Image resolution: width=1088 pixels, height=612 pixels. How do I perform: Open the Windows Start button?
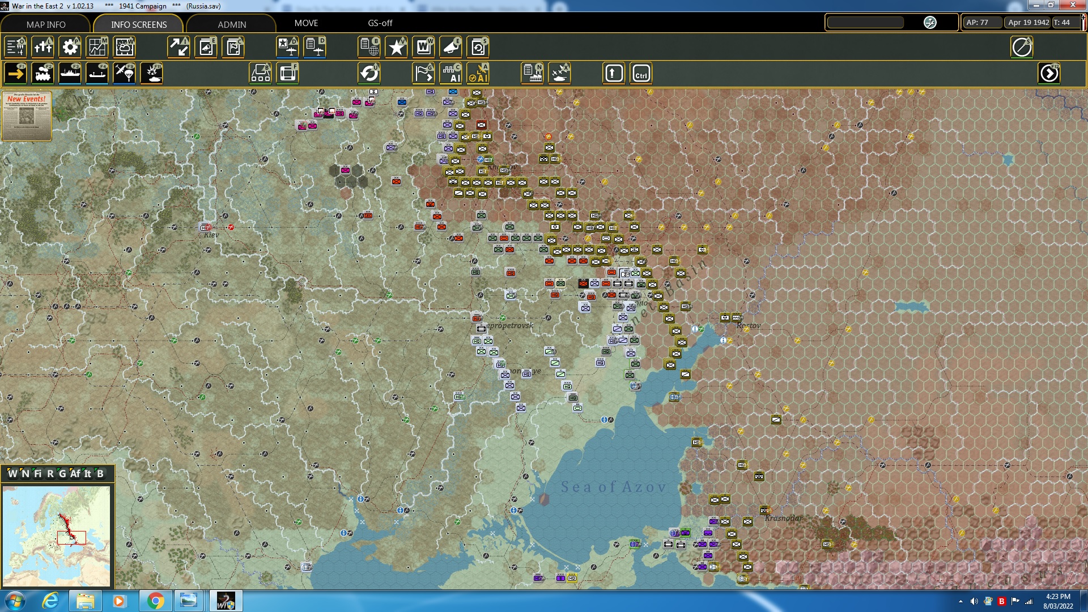point(15,601)
